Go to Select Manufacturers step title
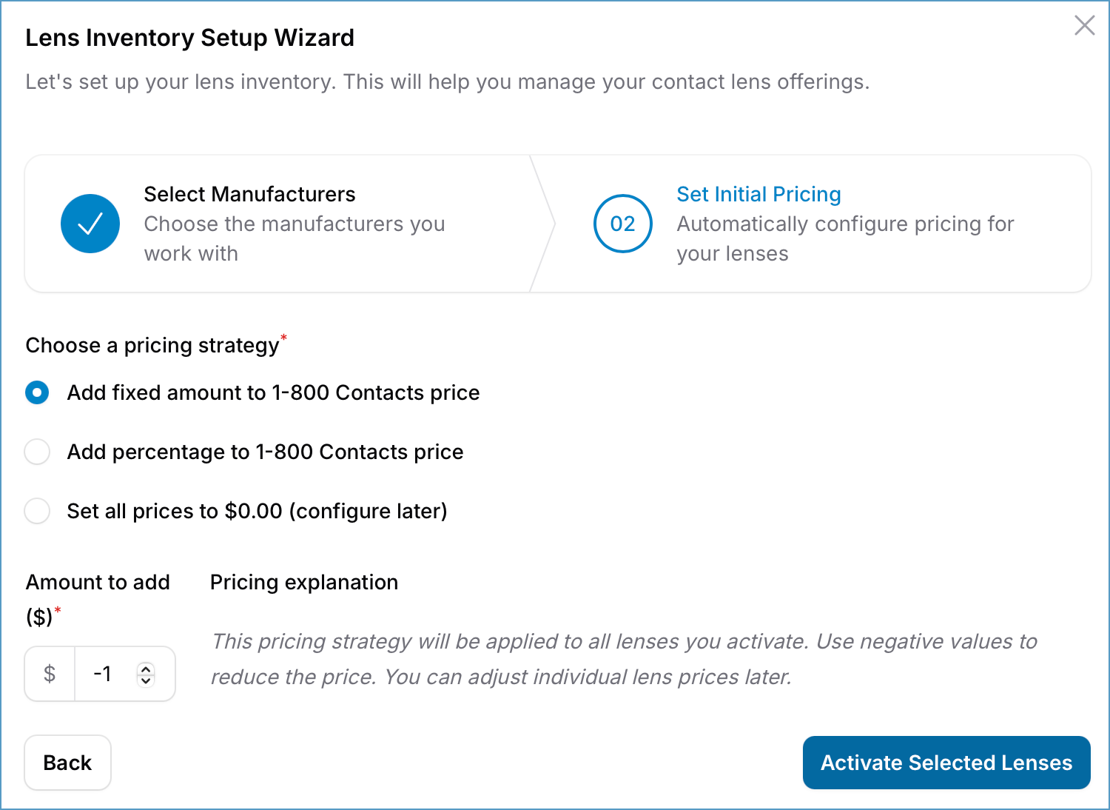The image size is (1110, 810). click(x=249, y=194)
